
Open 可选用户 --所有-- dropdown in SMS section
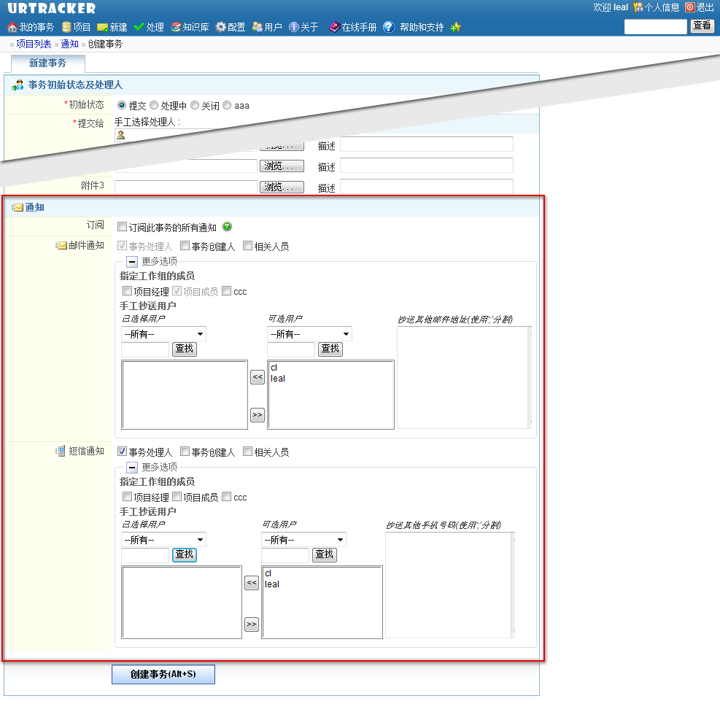pyautogui.click(x=303, y=540)
